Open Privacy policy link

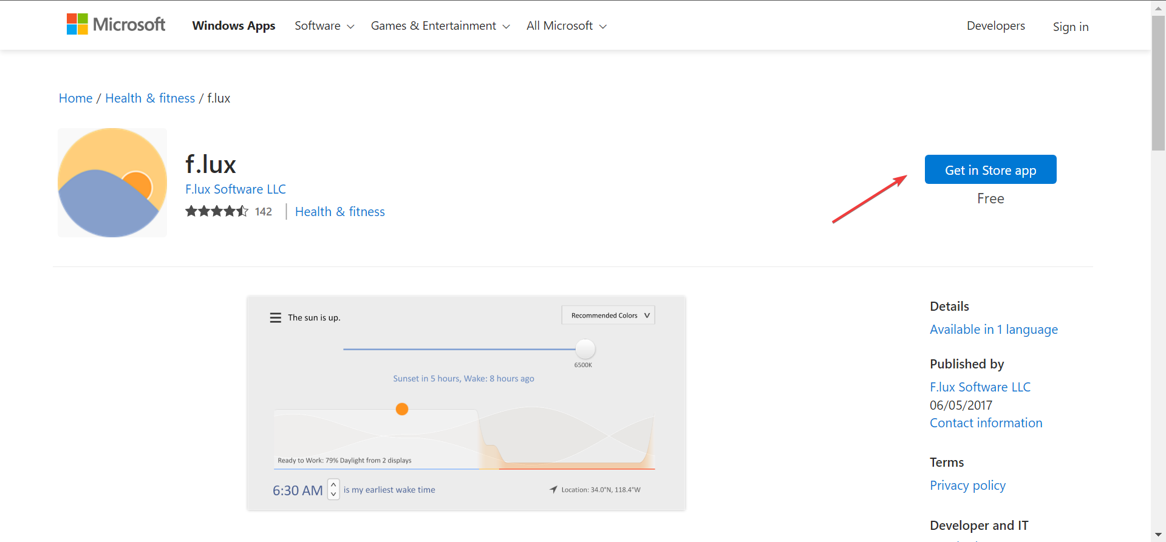967,486
